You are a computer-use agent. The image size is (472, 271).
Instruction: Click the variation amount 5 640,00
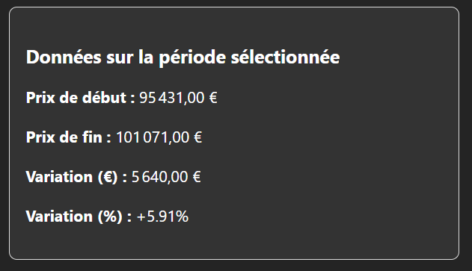click(x=160, y=177)
